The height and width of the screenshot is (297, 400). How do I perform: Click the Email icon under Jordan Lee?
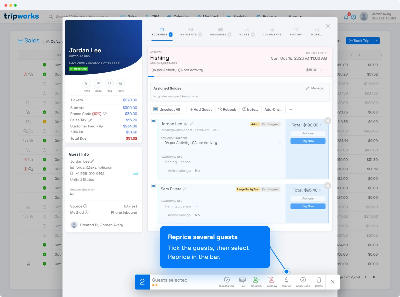(98, 83)
